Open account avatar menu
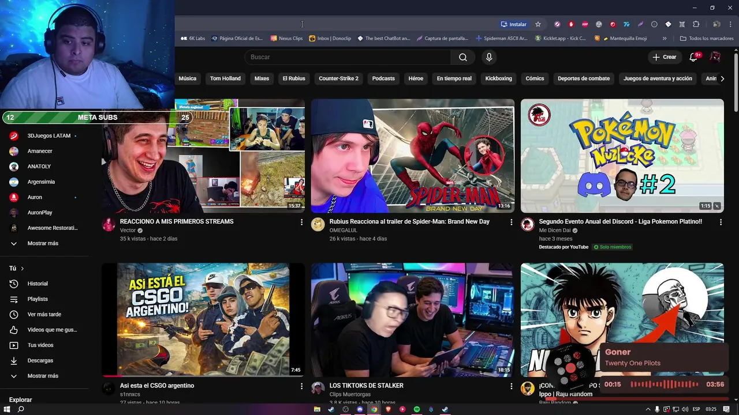Screen dimensions: 739x415 (x=715, y=57)
